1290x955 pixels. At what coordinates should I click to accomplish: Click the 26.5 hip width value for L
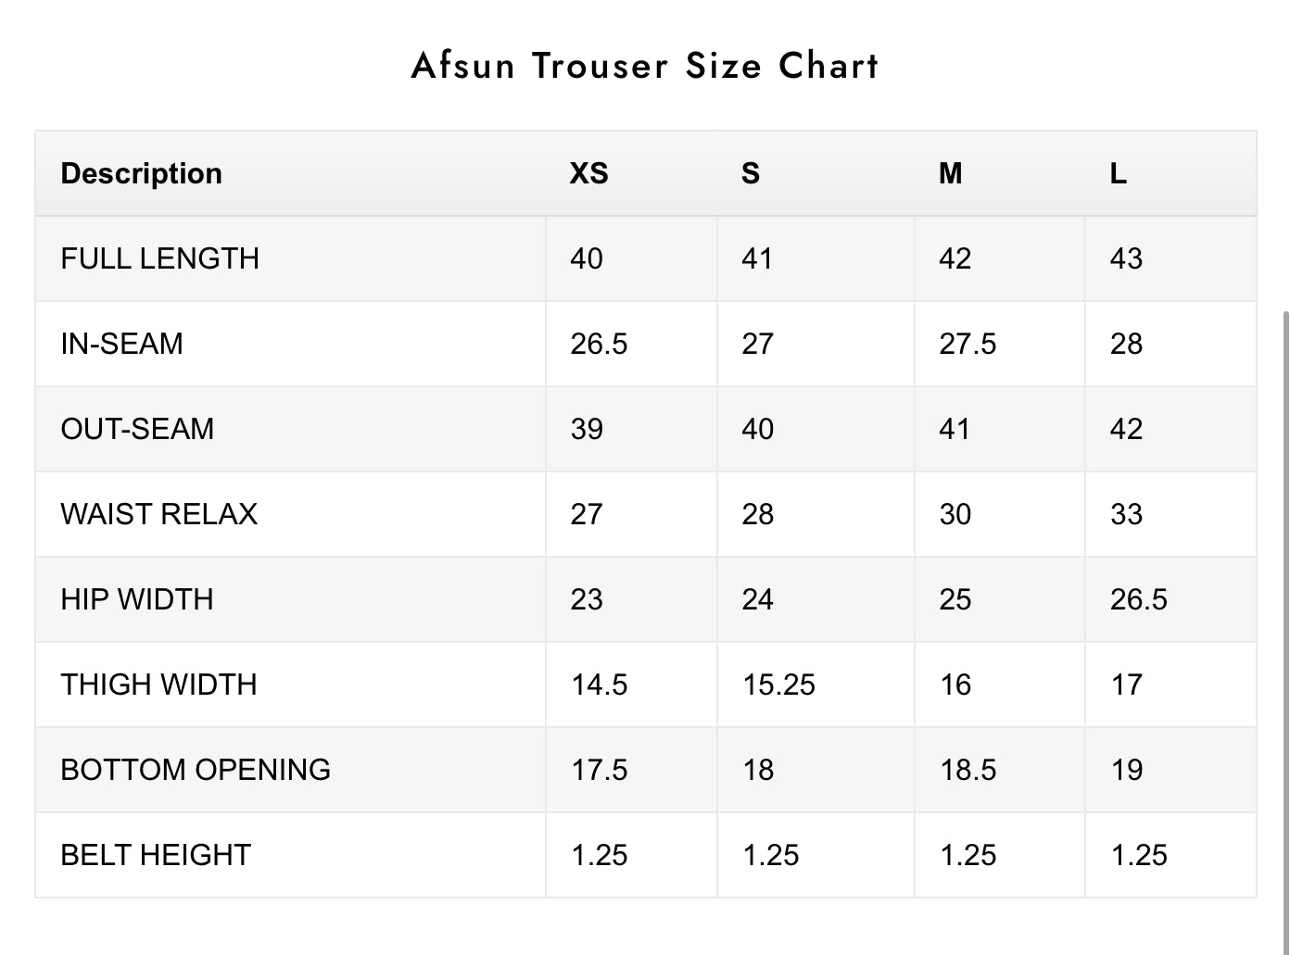tap(1139, 599)
